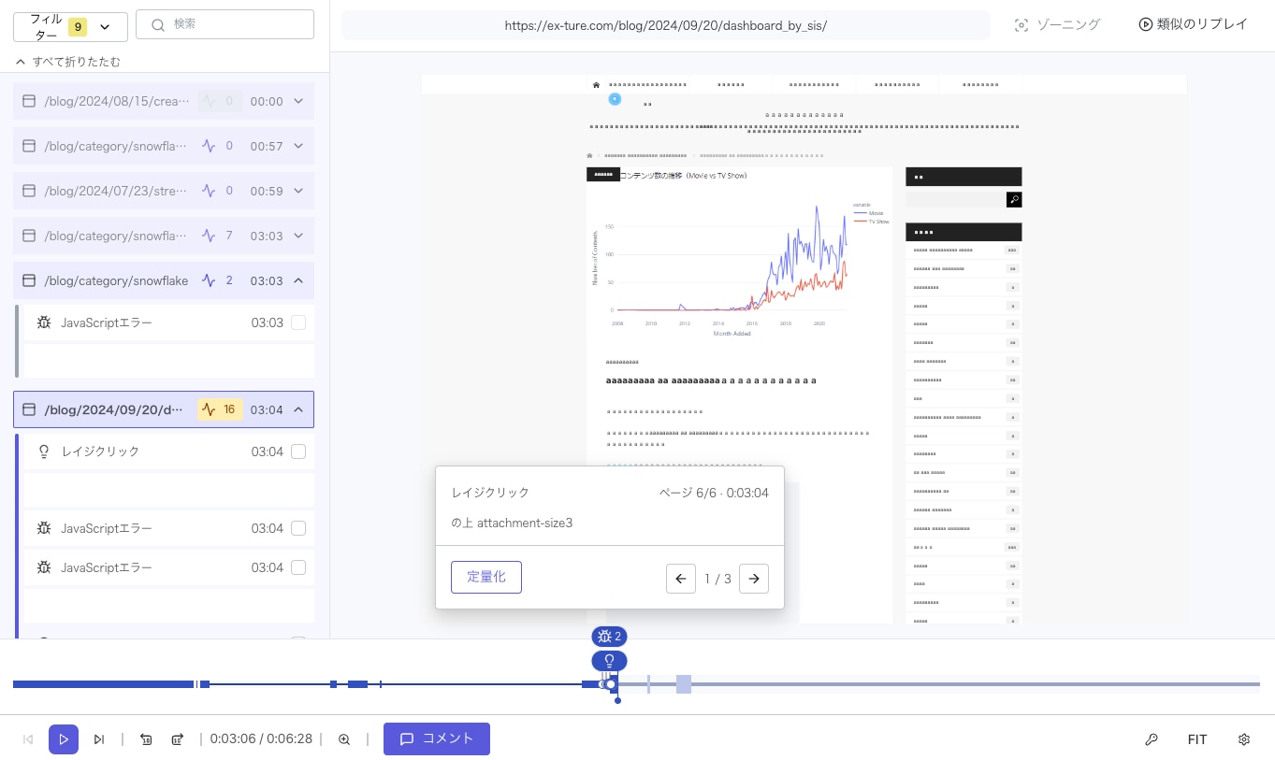
Task: Expand the /blog/2024/08/15/crea… page row
Action: point(298,101)
